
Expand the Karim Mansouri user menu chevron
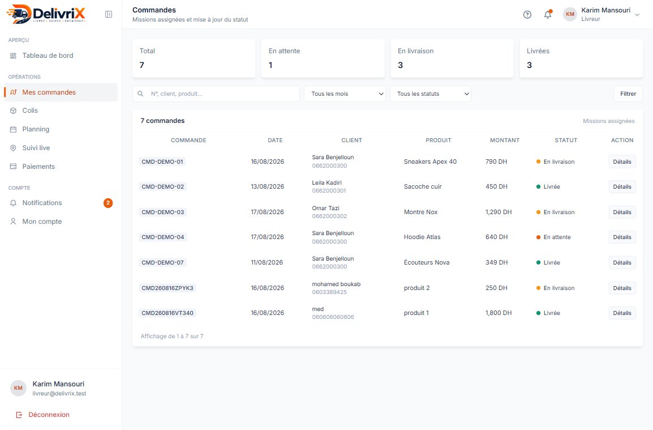click(637, 15)
